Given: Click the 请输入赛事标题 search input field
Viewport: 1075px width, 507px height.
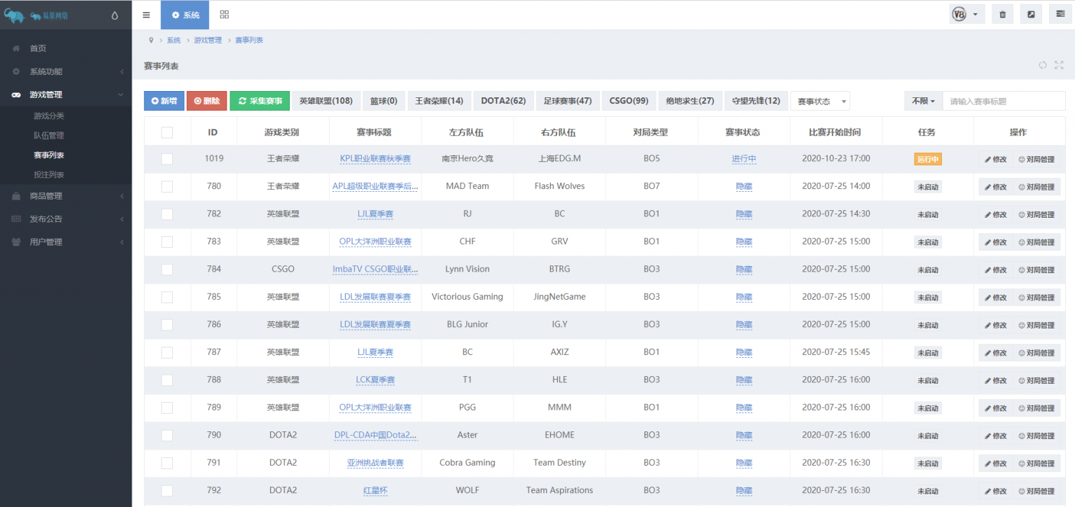Looking at the screenshot, I should pyautogui.click(x=1004, y=101).
